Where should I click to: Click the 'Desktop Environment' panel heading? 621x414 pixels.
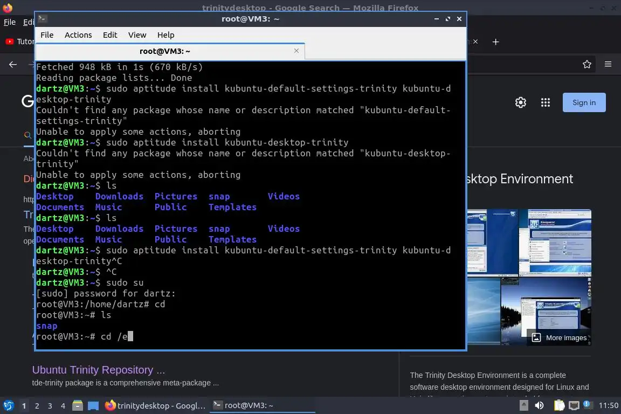520,178
